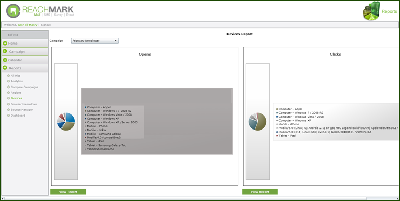Select YahooExternalCache legend entry

pos(100,149)
